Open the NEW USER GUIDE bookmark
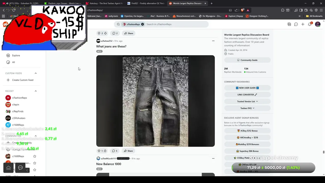The height and width of the screenshot is (183, 325). [x=247, y=88]
